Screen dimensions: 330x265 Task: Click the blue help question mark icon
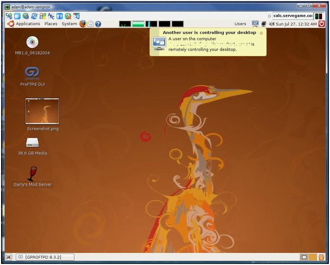[x=98, y=24]
